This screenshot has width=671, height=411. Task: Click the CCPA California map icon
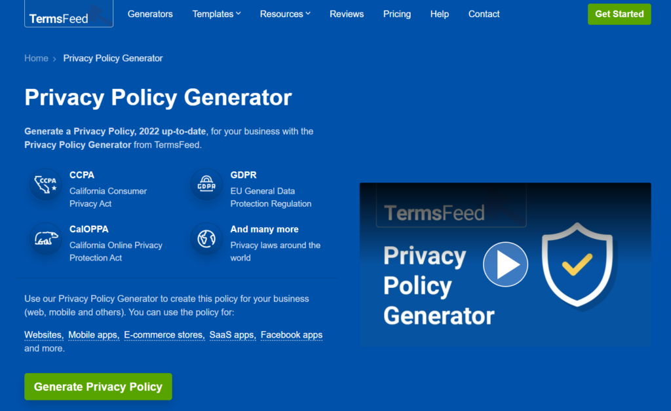click(45, 185)
